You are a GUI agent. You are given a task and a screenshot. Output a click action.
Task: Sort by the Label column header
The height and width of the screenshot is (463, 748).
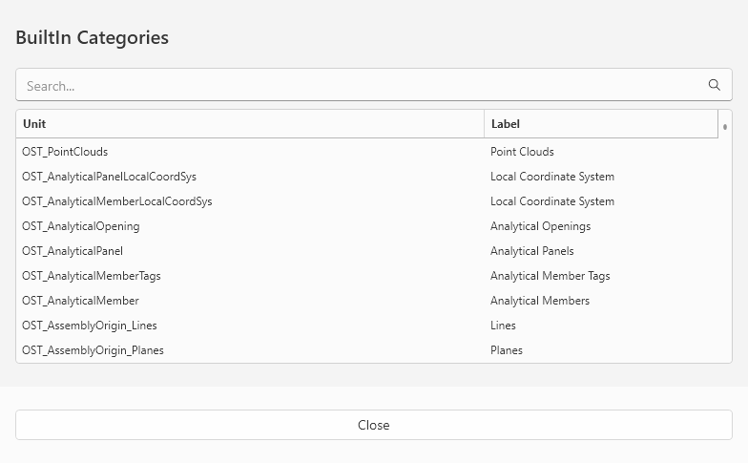[x=601, y=124]
